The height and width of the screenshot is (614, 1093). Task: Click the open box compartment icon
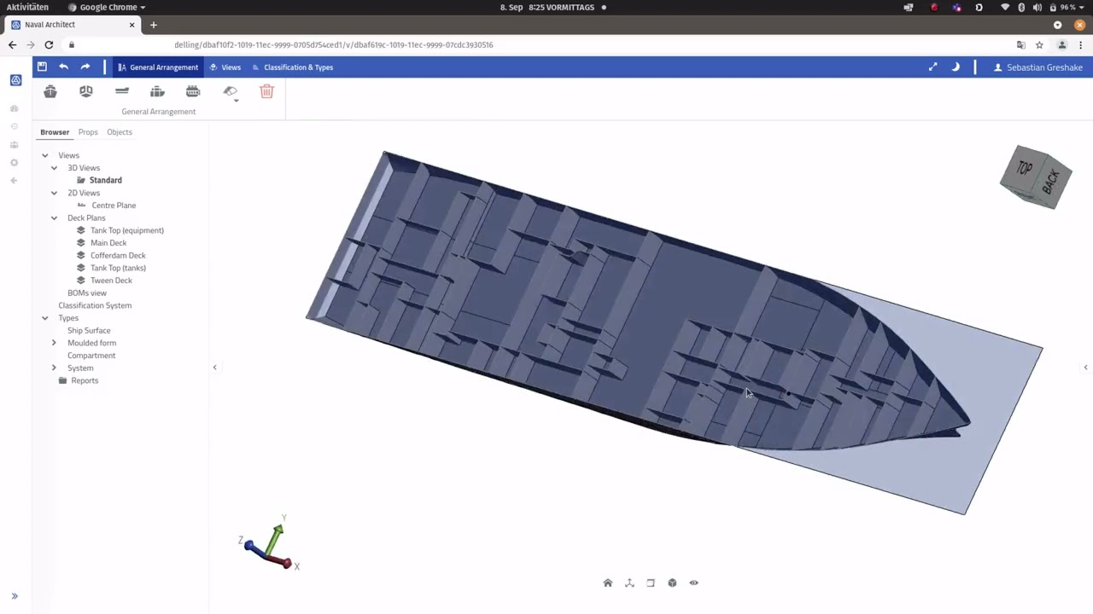click(86, 91)
